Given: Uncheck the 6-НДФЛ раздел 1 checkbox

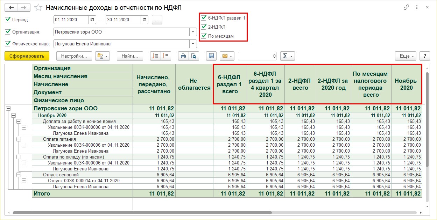Looking at the screenshot, I should (x=204, y=17).
